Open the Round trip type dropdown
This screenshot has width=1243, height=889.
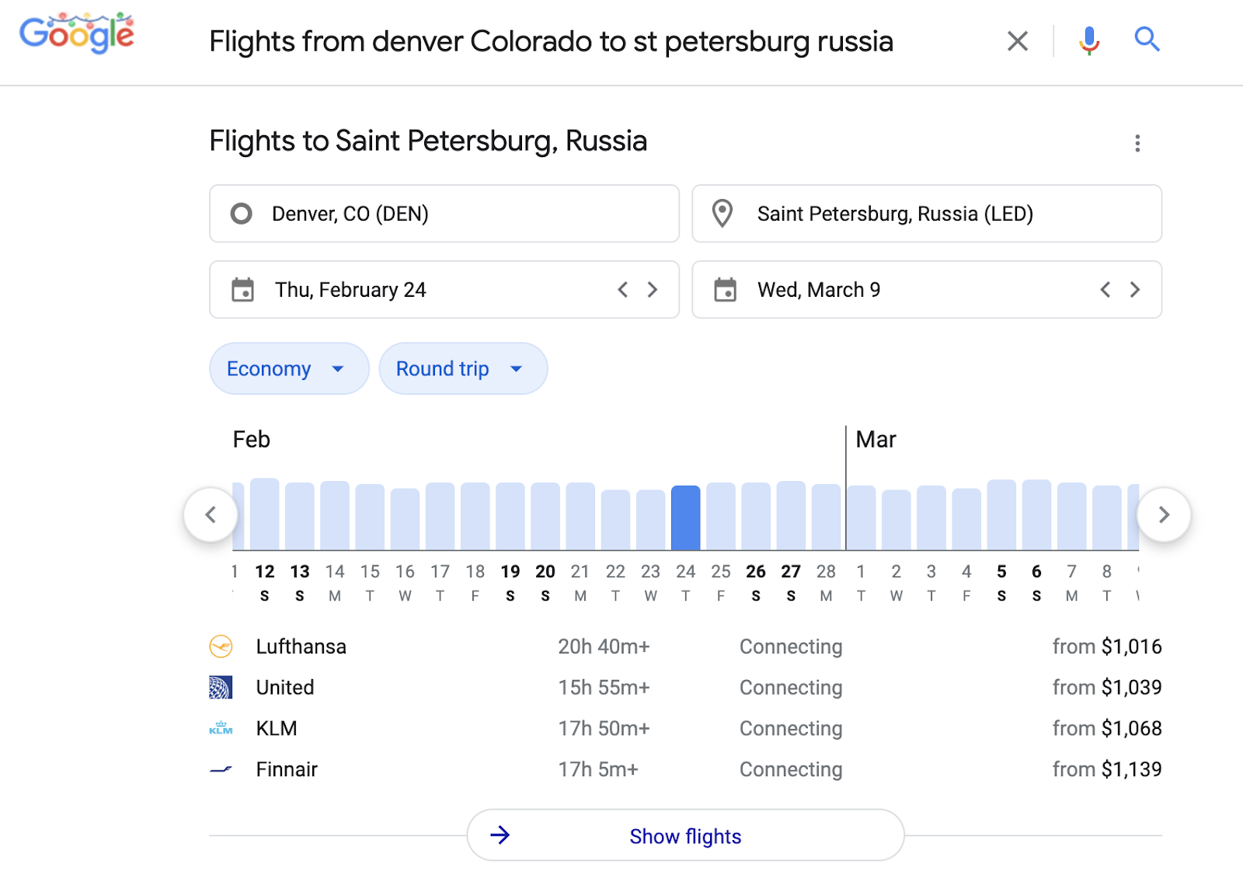point(463,368)
